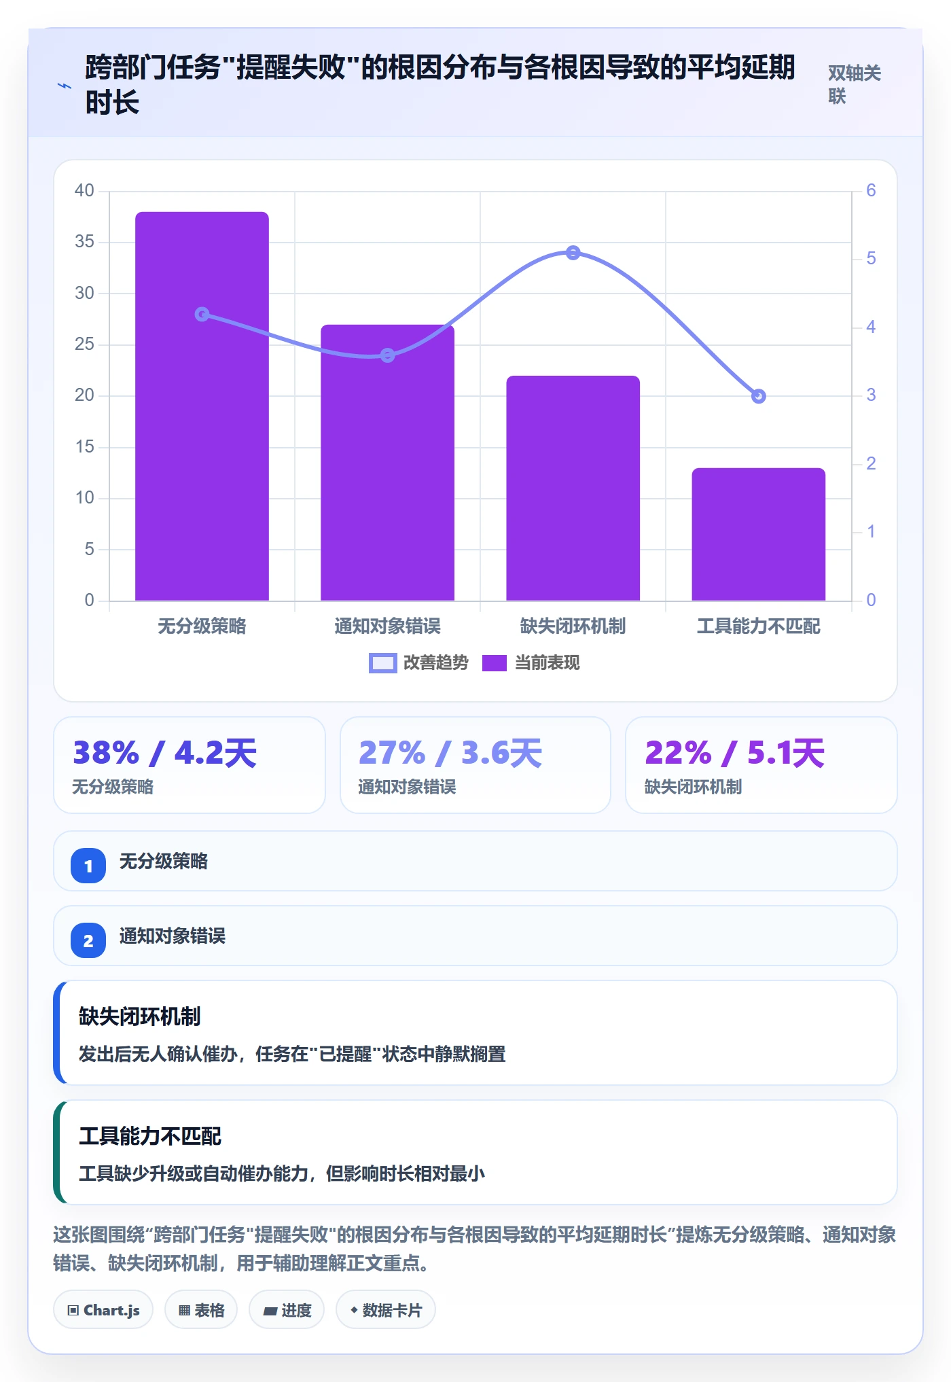The height and width of the screenshot is (1382, 951).
Task: Click the number 1 badge
Action: (x=88, y=866)
